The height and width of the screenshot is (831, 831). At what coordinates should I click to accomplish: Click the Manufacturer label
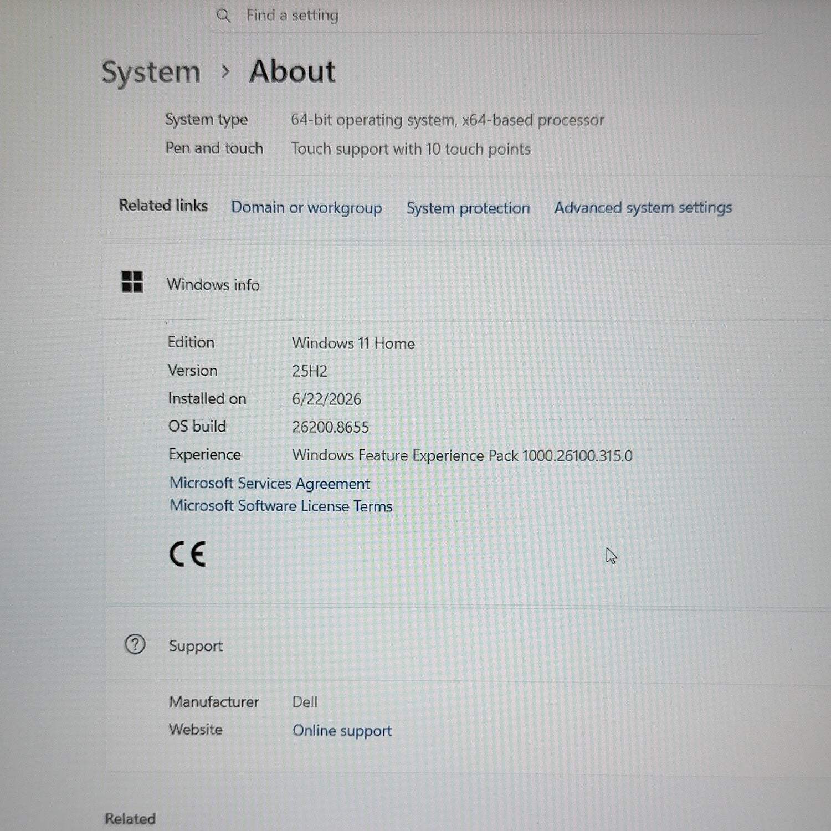click(x=214, y=702)
